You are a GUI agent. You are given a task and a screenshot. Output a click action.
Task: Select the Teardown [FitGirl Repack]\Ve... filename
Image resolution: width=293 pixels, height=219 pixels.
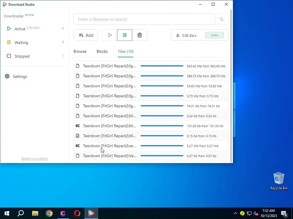(x=110, y=156)
